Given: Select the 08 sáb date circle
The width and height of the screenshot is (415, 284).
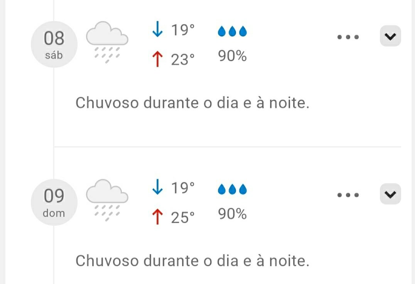Looking at the screenshot, I should pyautogui.click(x=54, y=44).
